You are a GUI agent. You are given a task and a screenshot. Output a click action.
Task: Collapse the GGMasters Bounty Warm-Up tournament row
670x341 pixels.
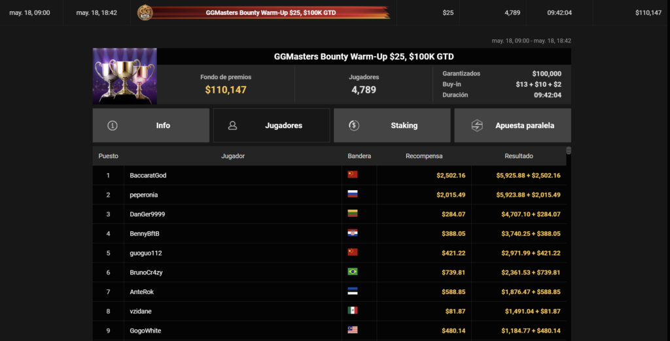tap(335, 12)
